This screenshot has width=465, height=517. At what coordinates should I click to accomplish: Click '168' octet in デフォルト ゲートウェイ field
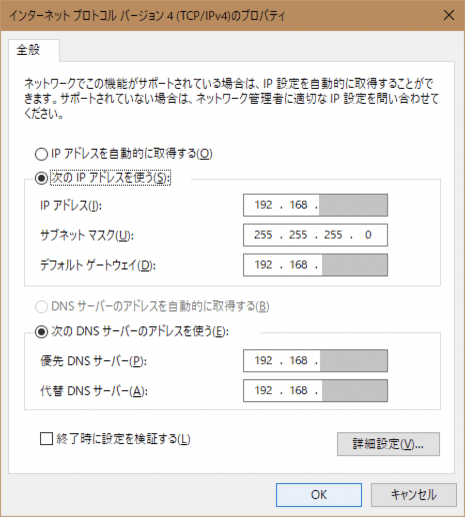[x=299, y=265]
